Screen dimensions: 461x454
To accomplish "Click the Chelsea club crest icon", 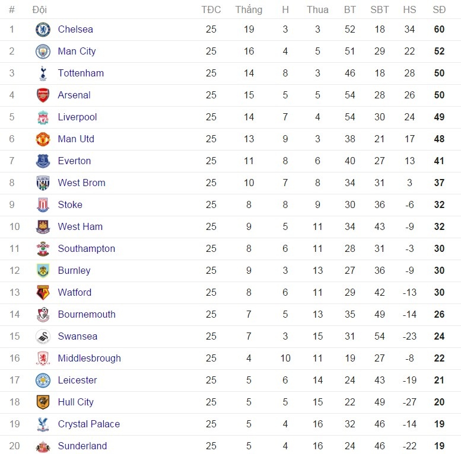I will pos(43,30).
